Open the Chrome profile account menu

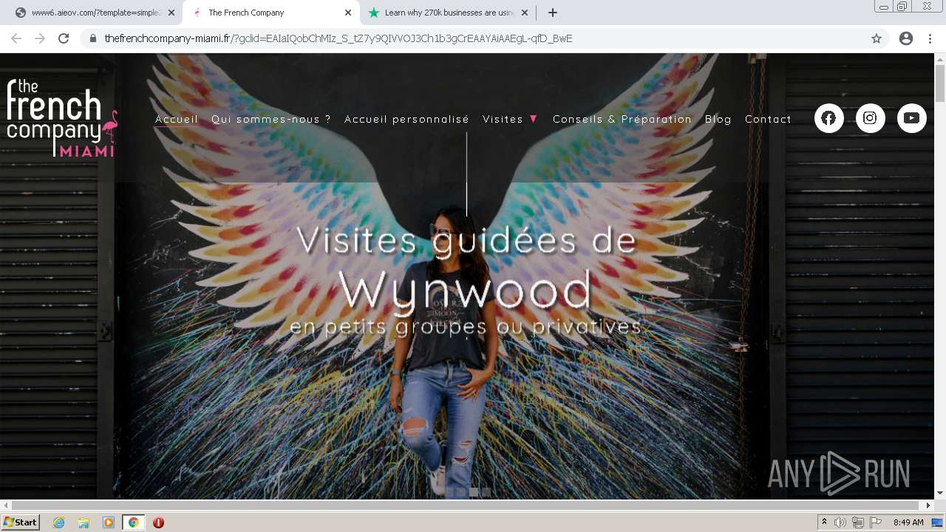click(x=906, y=38)
